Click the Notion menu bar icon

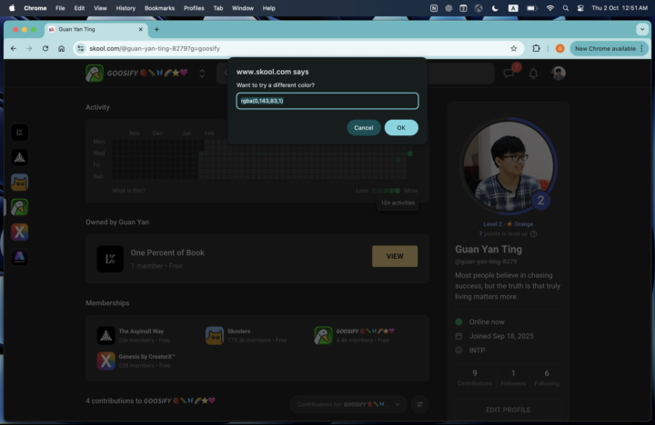tap(434, 8)
